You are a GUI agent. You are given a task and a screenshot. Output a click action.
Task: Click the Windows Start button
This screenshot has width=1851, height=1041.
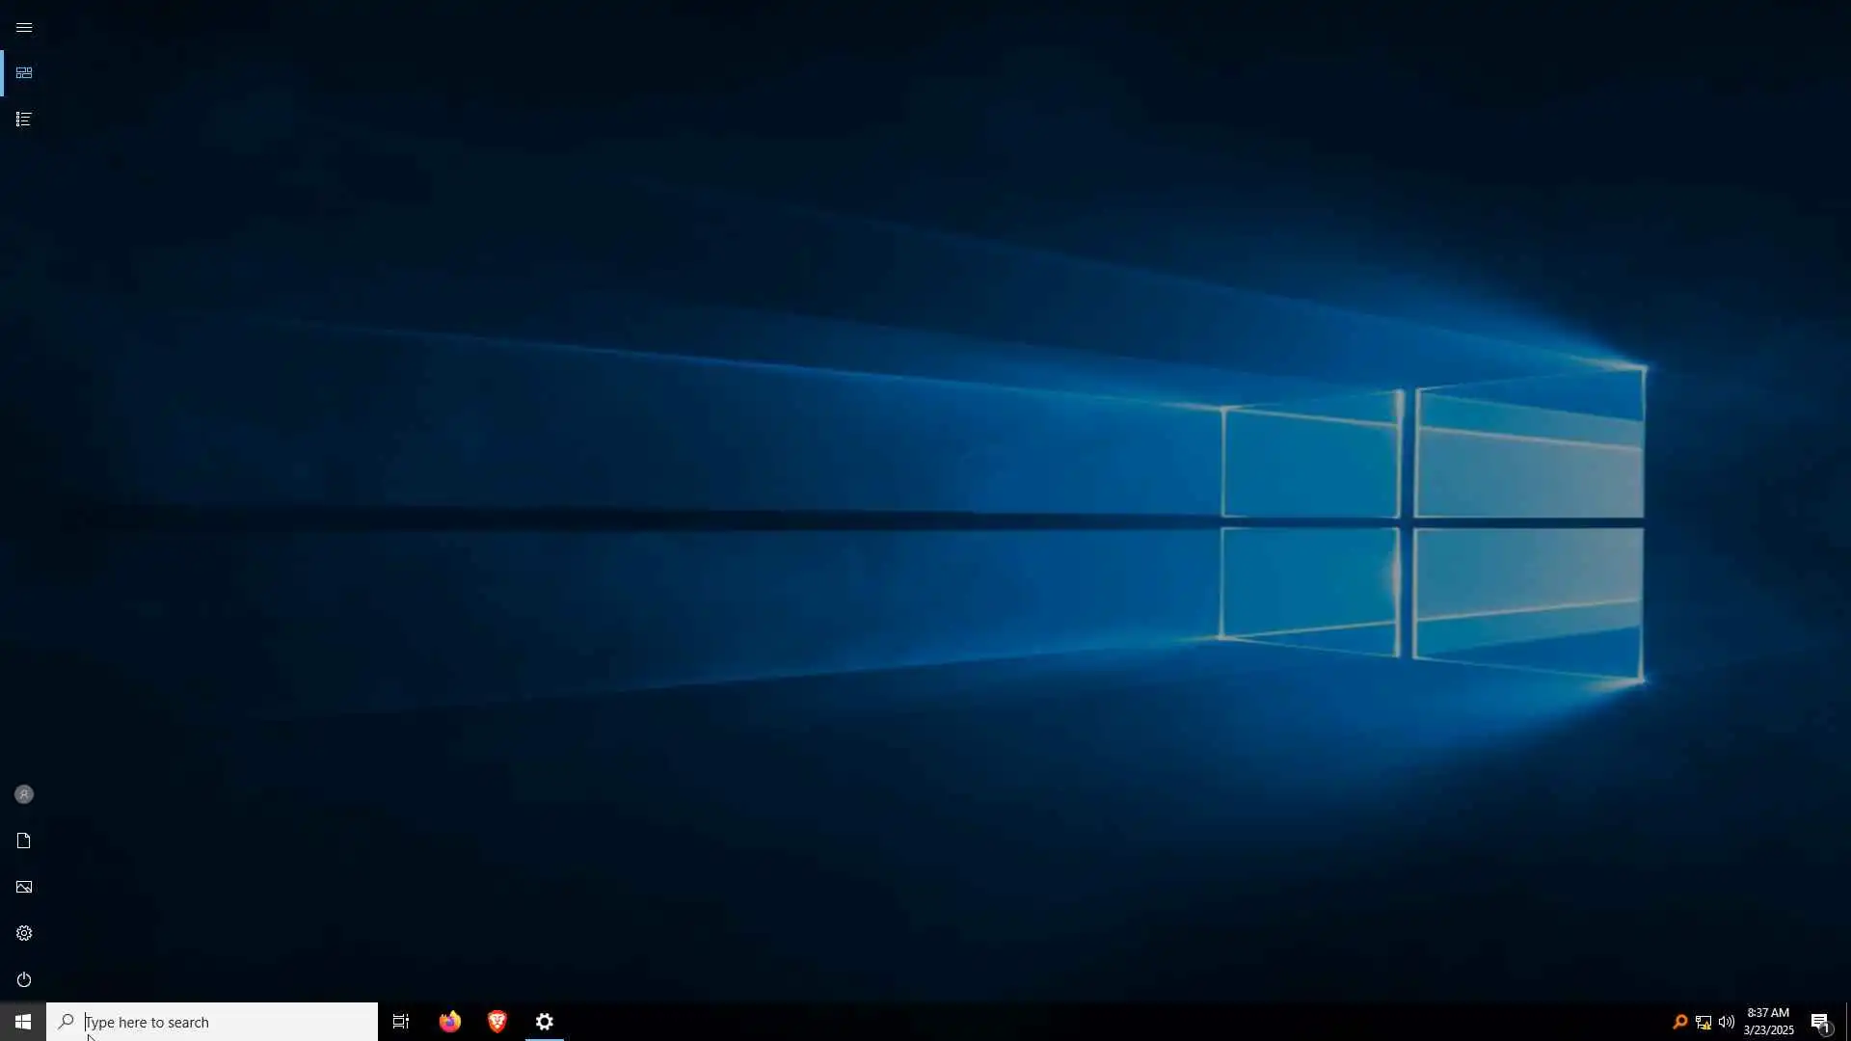click(23, 1022)
